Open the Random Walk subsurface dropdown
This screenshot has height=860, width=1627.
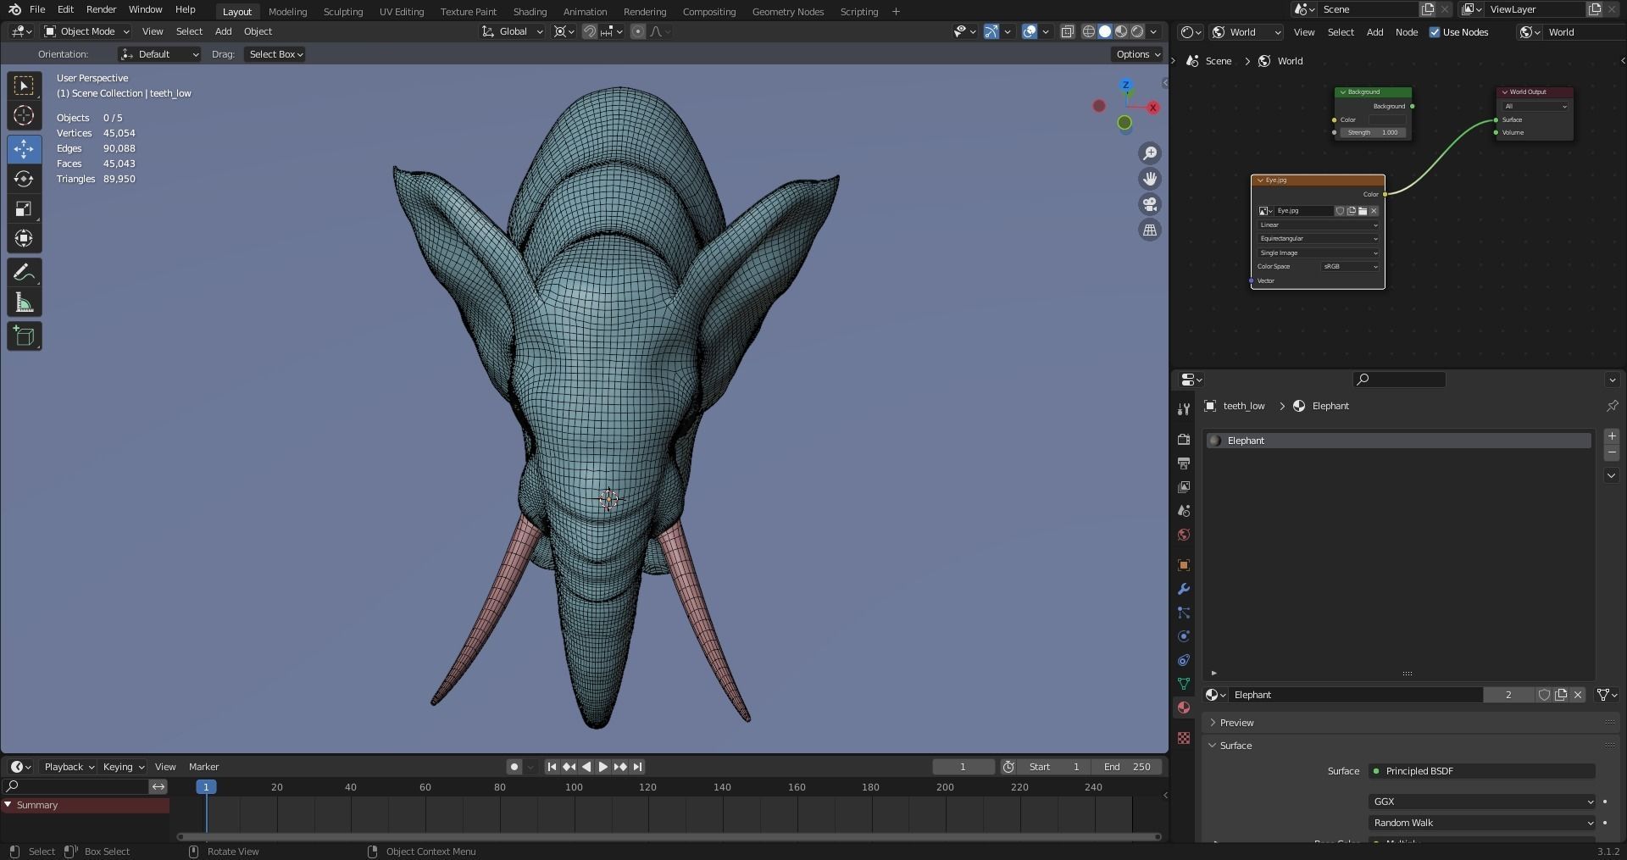point(1482,823)
